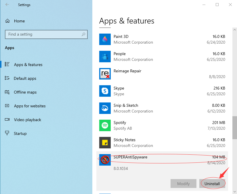This screenshot has height=194, width=237.
Task: Select the Video playback sidebar icon
Action: click(7, 119)
